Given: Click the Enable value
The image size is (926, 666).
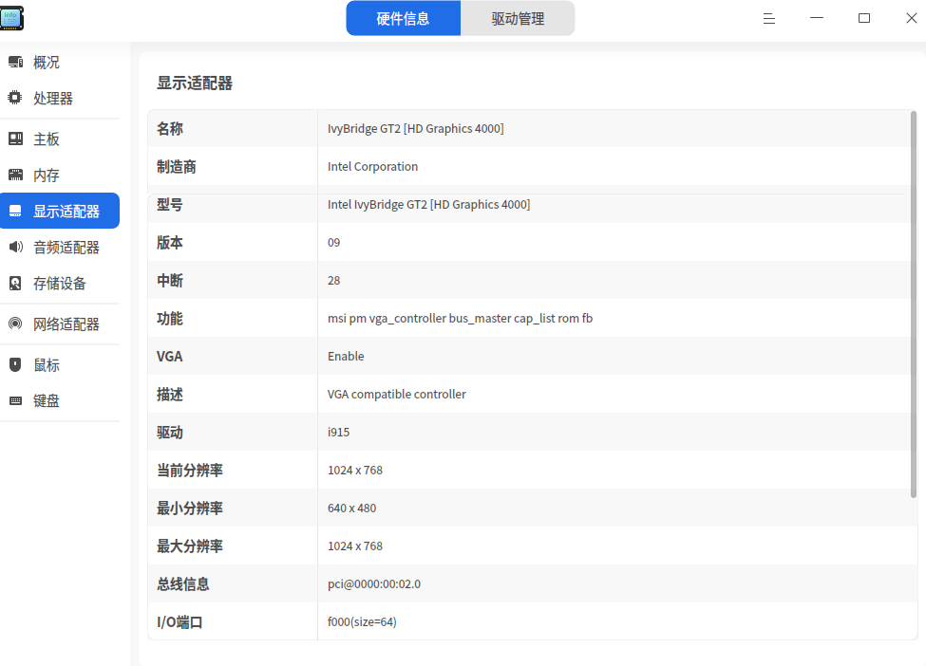Looking at the screenshot, I should (346, 357).
